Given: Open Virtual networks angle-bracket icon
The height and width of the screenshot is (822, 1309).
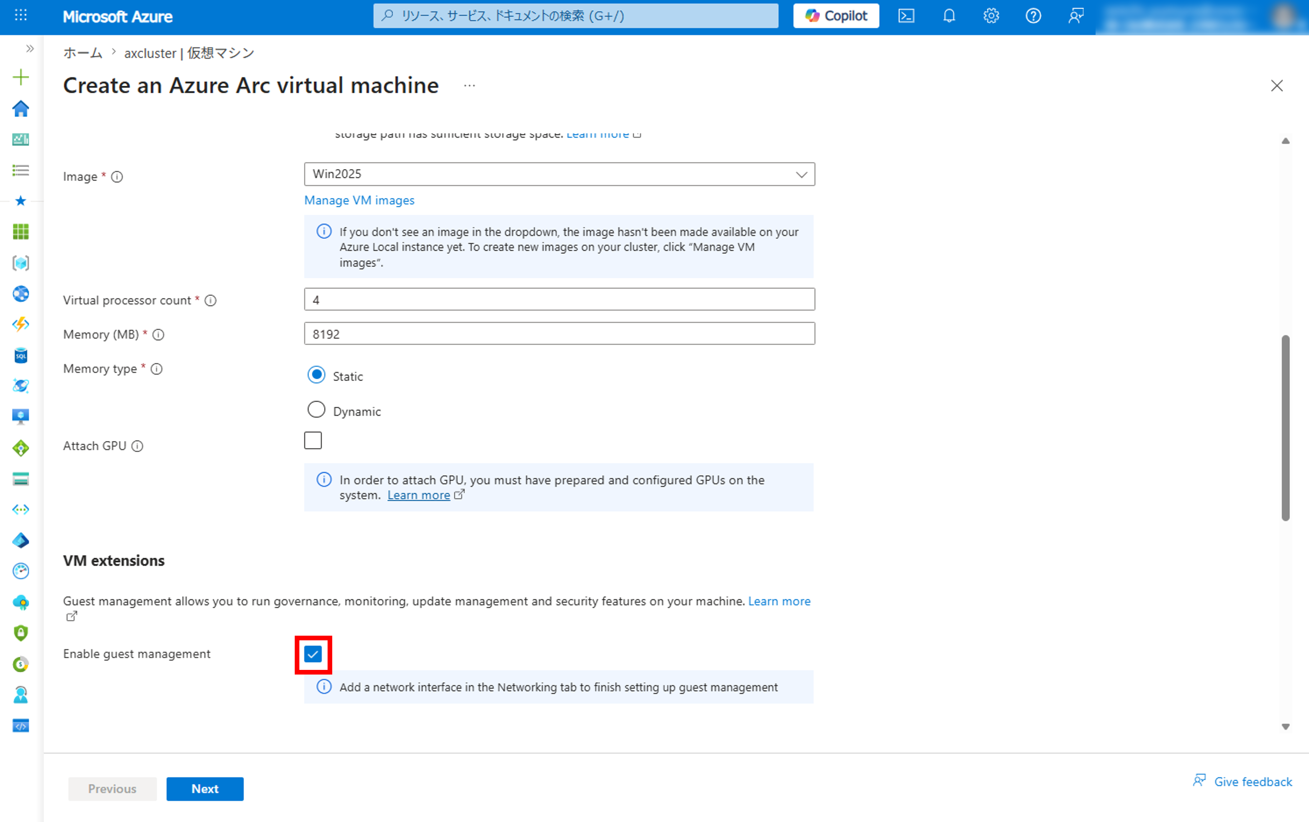Looking at the screenshot, I should click(21, 509).
